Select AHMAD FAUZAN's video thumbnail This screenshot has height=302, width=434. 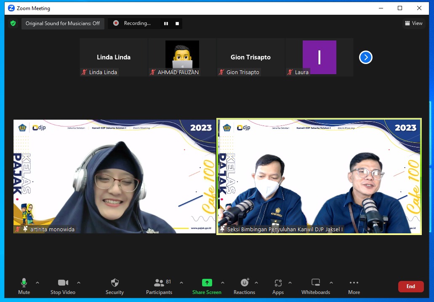(182, 55)
